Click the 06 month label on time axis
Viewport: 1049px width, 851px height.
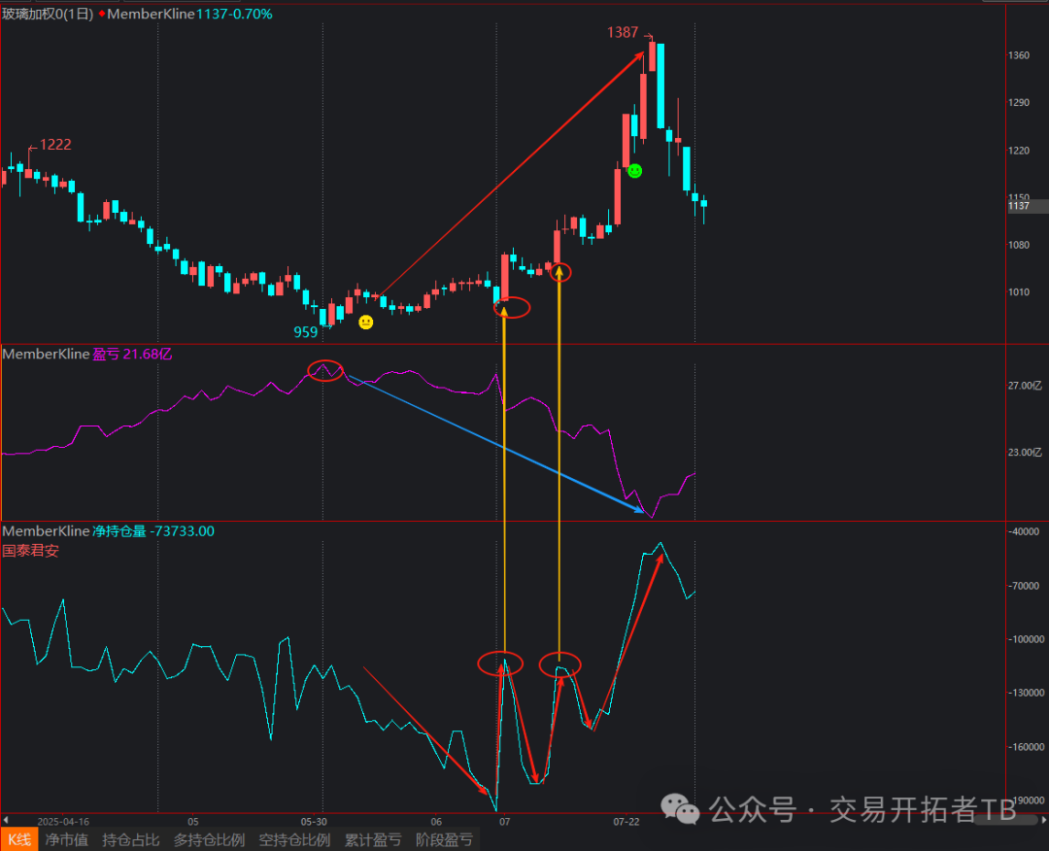tap(436, 822)
